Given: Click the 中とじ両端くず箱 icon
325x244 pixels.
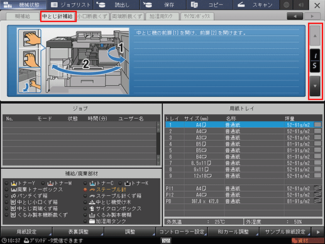Looking at the screenshot, I should (x=13, y=209).
